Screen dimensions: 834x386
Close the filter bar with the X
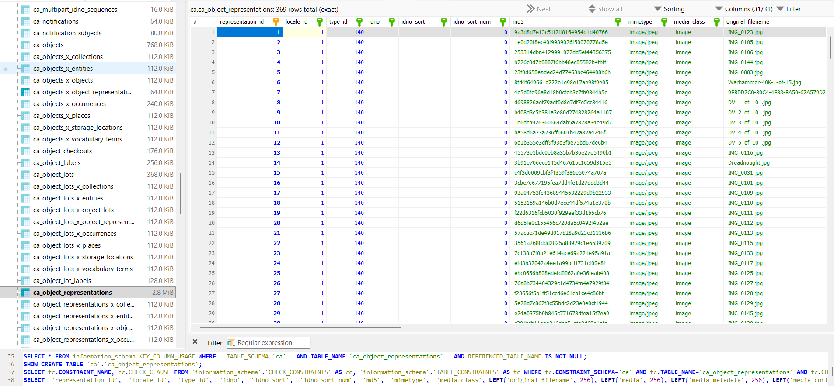(x=195, y=342)
